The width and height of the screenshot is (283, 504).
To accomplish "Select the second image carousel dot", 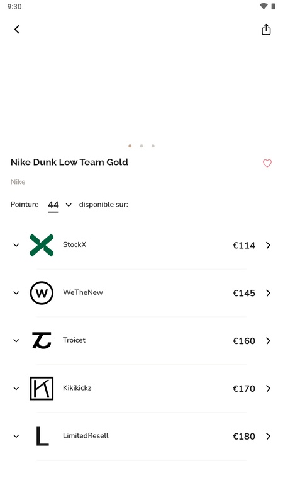I will point(141,146).
